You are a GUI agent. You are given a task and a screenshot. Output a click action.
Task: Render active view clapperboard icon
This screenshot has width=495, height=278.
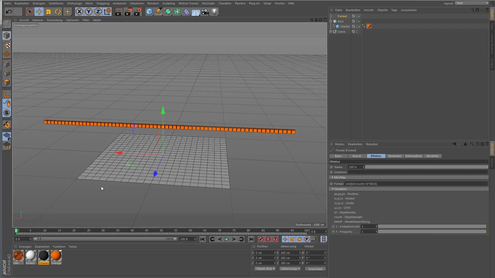point(119,12)
